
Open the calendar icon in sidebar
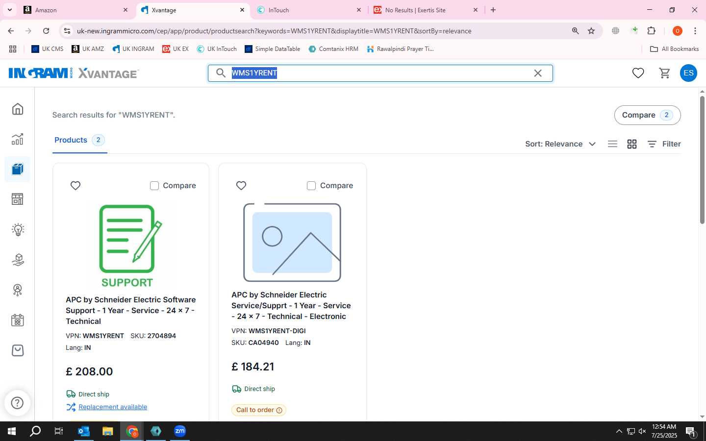coord(18,320)
